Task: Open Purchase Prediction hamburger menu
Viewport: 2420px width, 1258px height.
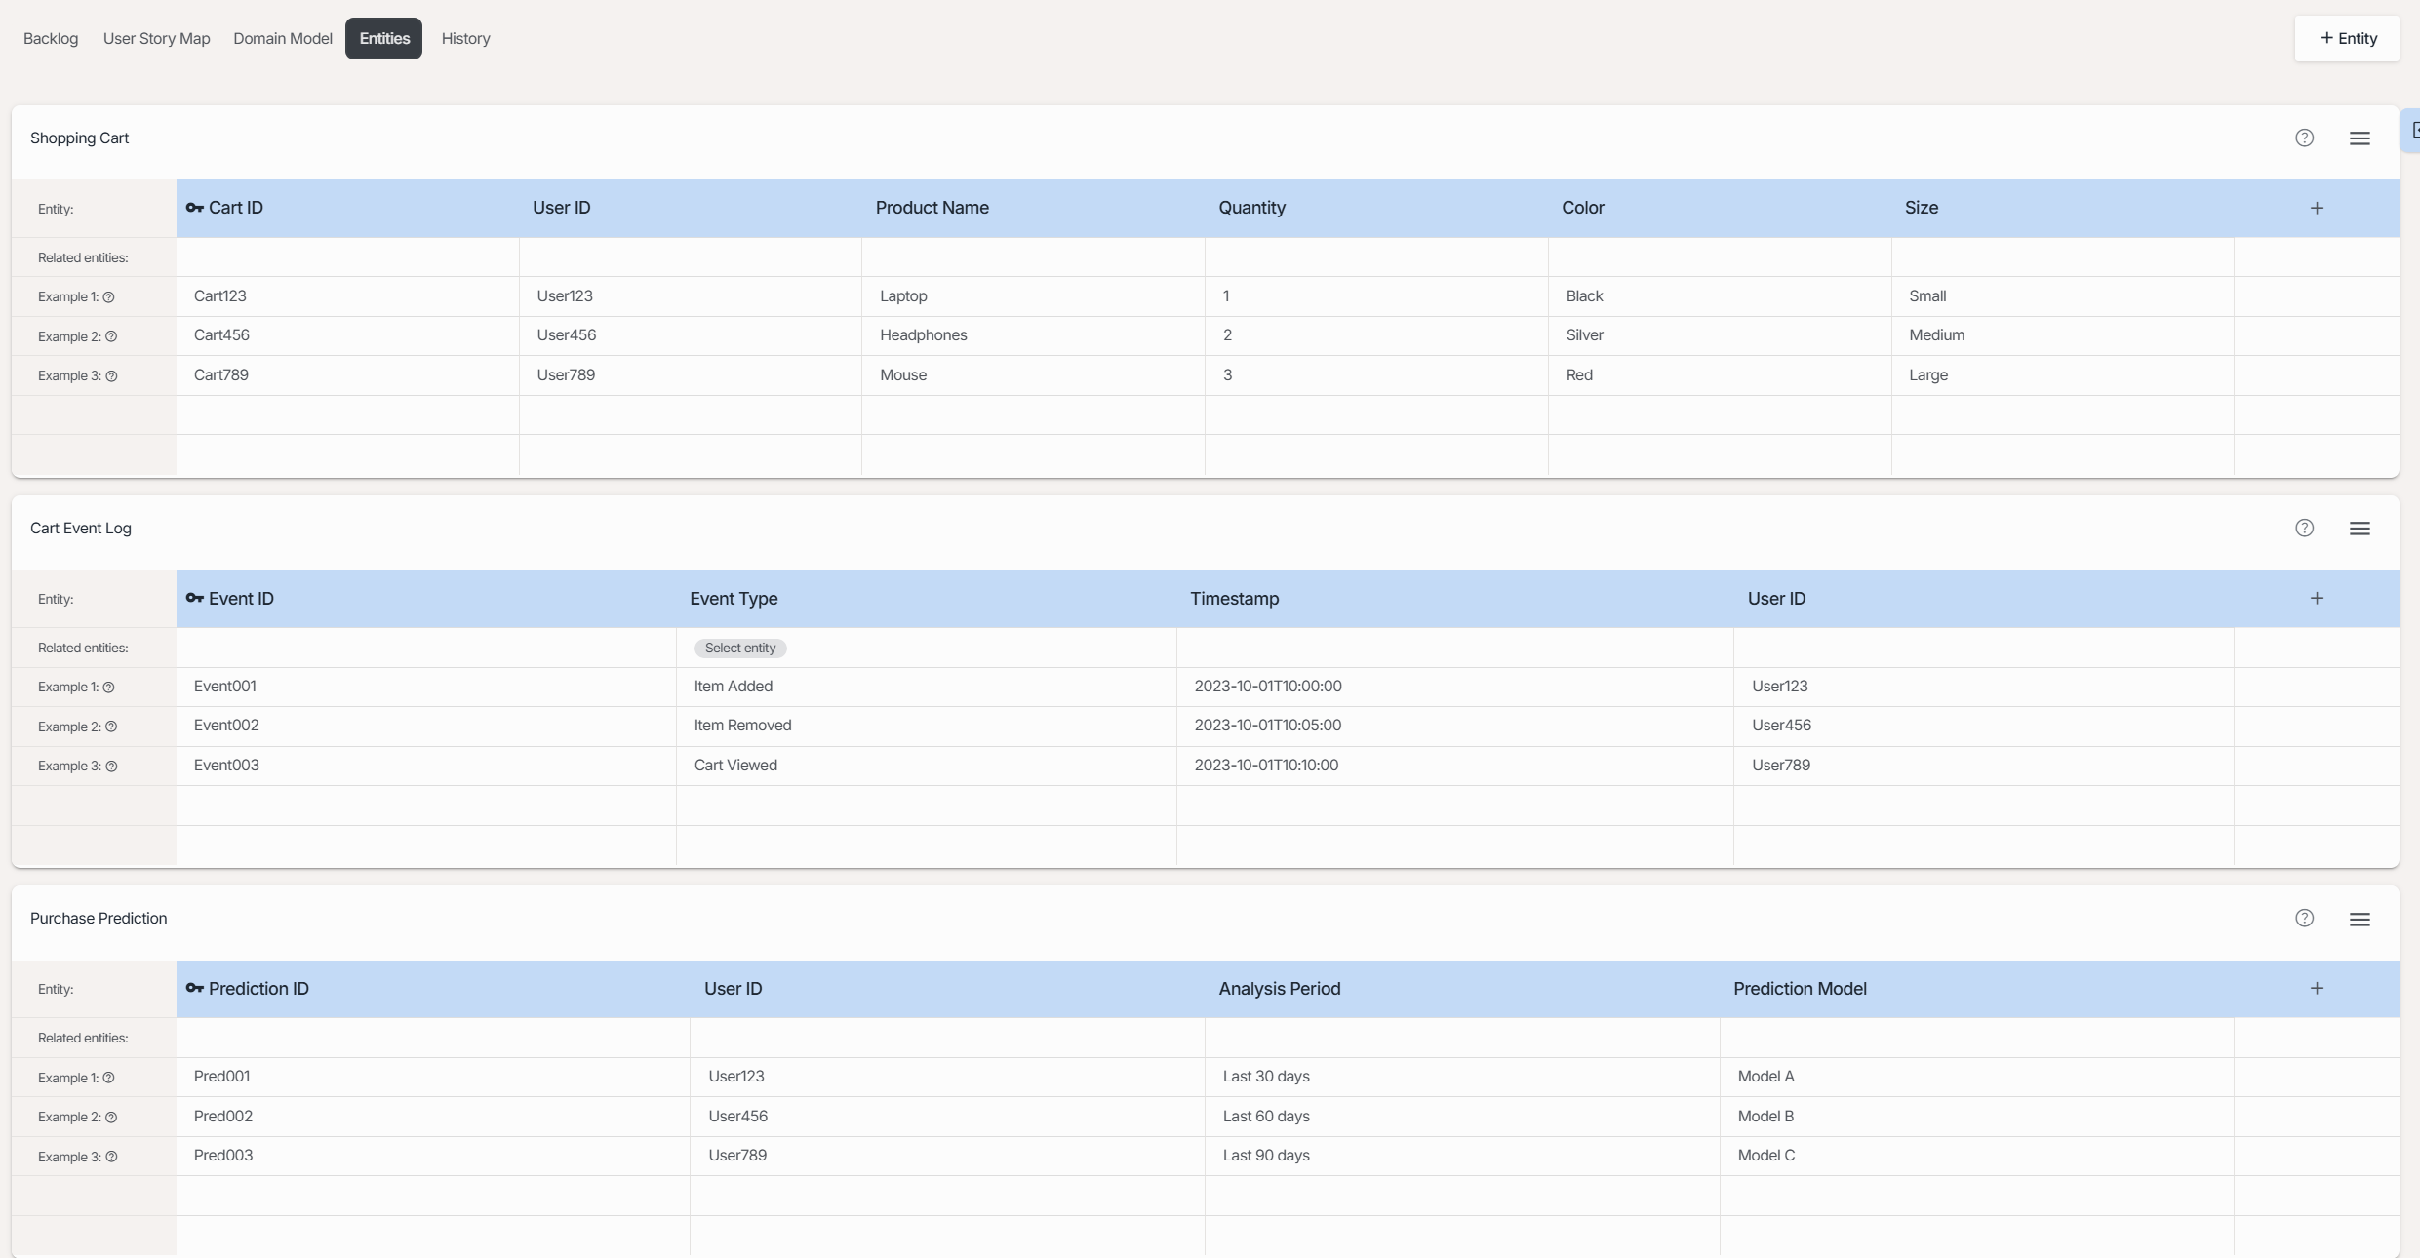Action: pos(2360,919)
